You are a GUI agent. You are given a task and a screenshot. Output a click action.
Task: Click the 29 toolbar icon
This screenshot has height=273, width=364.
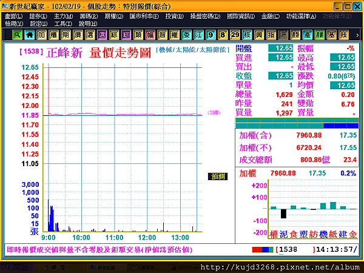tap(235, 35)
